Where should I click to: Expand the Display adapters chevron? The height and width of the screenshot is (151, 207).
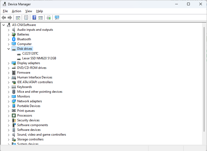8,63
